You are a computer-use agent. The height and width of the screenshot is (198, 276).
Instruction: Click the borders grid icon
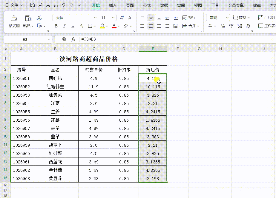coord(90,26)
